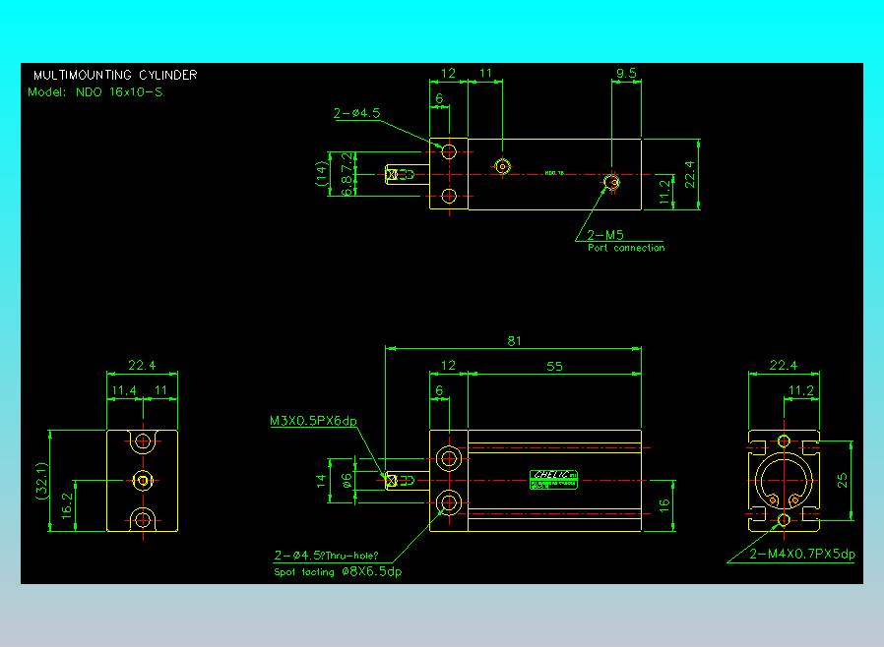The image size is (884, 647).
Task: Select the 11 dimension in top view
Action: [x=485, y=73]
